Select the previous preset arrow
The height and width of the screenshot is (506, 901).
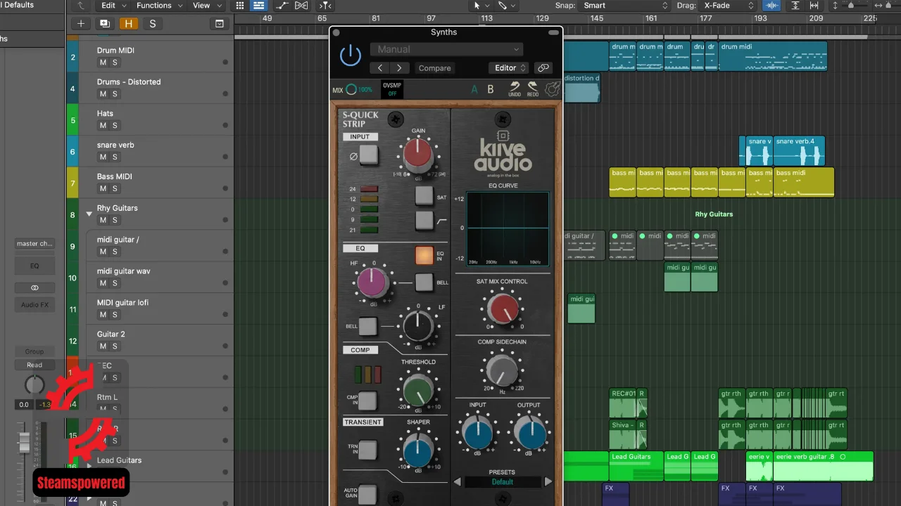pyautogui.click(x=457, y=481)
